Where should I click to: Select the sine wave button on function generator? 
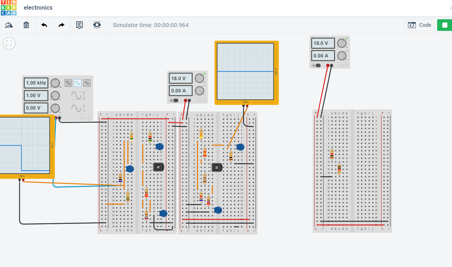click(x=77, y=83)
